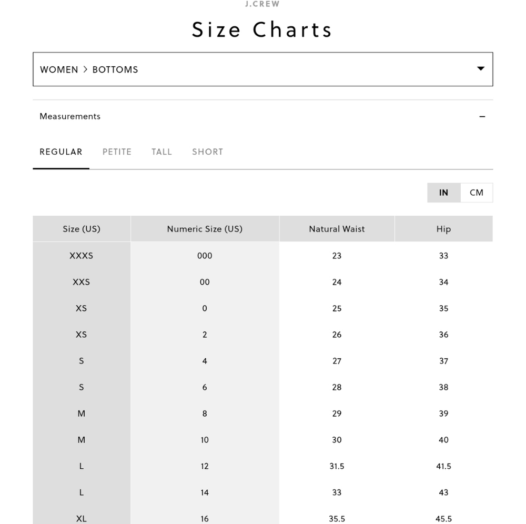Select the XXS size row label
This screenshot has width=526, height=524.
pyautogui.click(x=81, y=282)
